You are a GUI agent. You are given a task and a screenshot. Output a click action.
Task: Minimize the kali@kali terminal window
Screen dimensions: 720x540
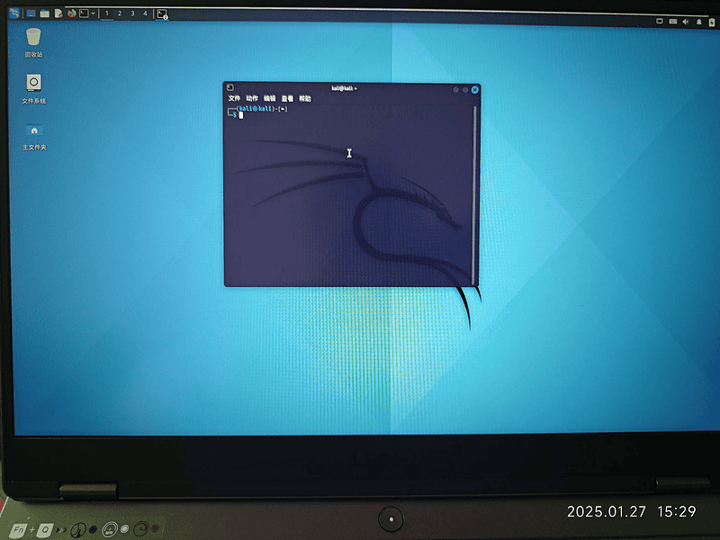(x=456, y=90)
